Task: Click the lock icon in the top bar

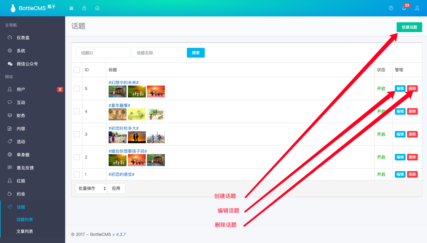Action: (84, 8)
